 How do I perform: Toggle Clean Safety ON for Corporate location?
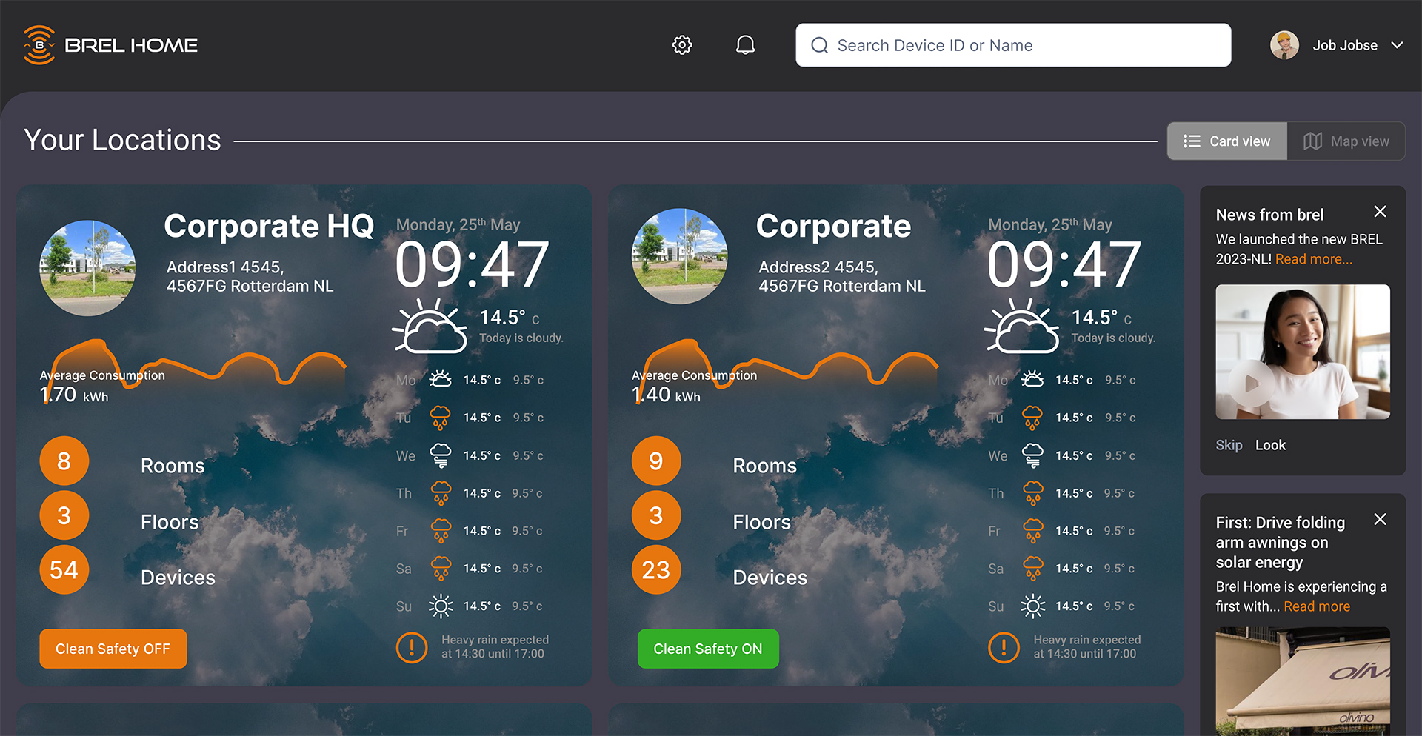click(707, 649)
